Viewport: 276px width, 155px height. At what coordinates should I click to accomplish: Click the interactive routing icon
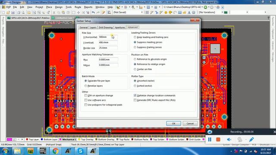[152, 12]
